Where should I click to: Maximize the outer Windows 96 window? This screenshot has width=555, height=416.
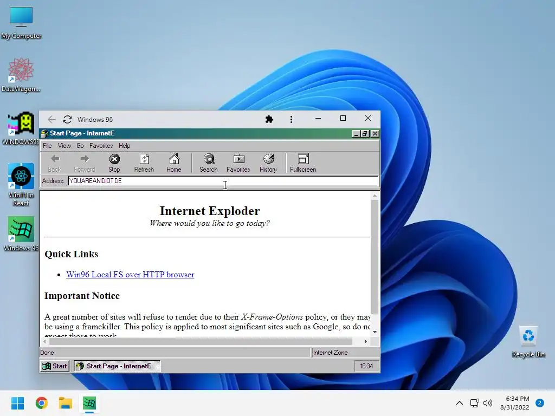point(343,118)
